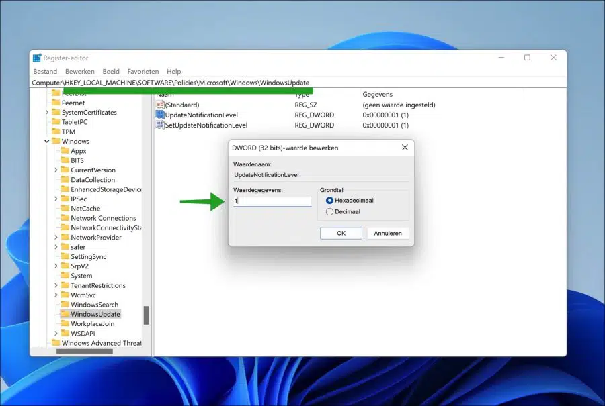Click the Appx folder icon
This screenshot has width=605, height=406.
click(x=65, y=150)
